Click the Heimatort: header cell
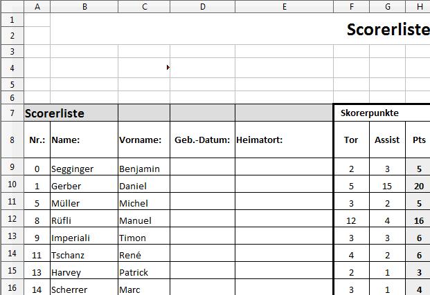 click(284, 140)
